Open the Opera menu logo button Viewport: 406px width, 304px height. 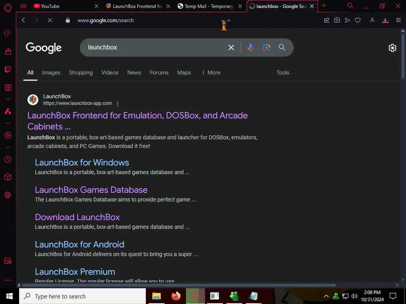coord(8,8)
